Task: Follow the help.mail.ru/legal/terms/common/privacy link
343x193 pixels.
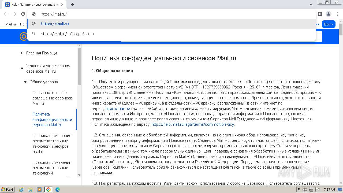Action: (193, 124)
